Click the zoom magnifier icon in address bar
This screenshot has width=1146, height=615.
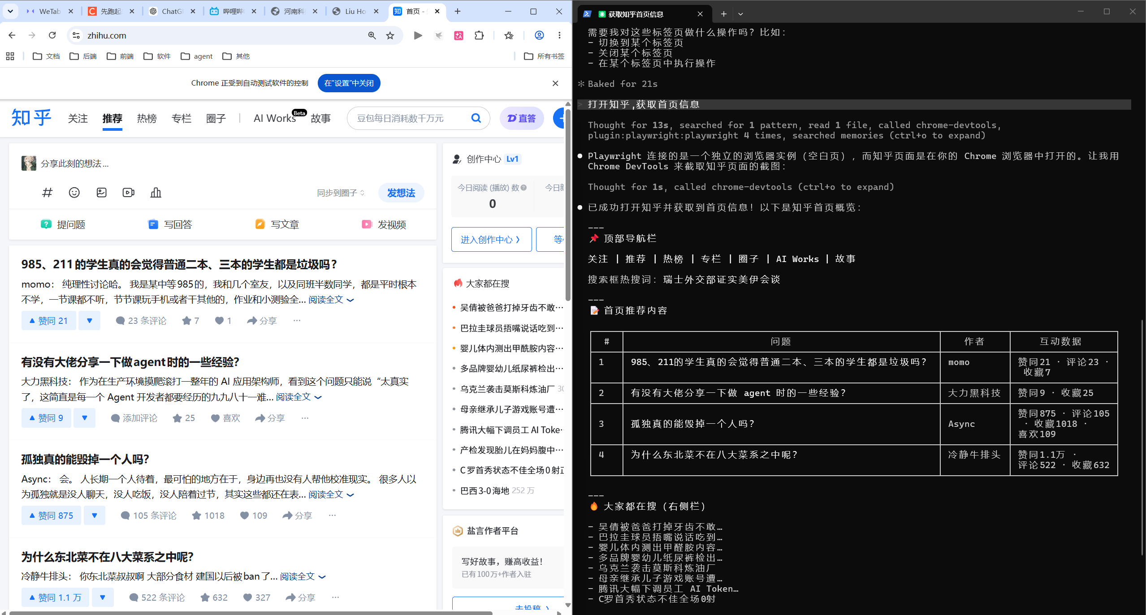point(372,35)
